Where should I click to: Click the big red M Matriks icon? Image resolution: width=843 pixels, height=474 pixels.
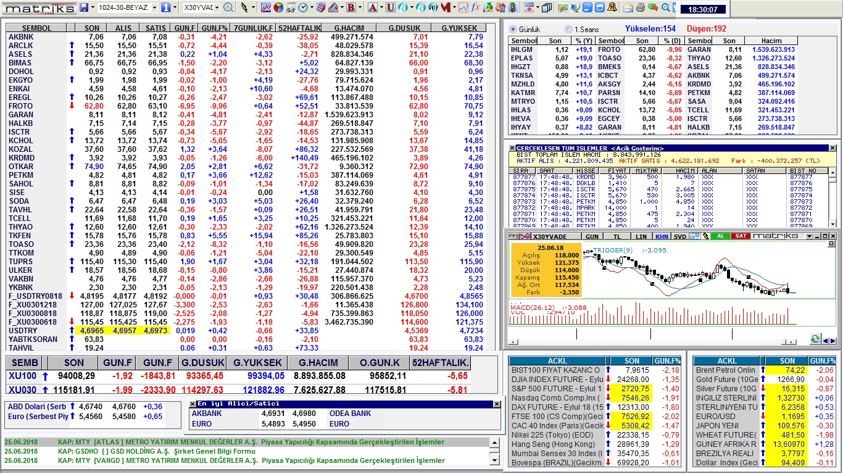tap(445, 7)
